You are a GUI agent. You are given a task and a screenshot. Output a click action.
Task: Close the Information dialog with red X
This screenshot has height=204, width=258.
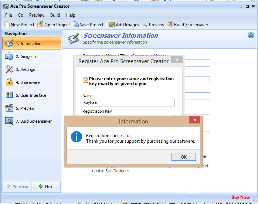[x=195, y=120]
